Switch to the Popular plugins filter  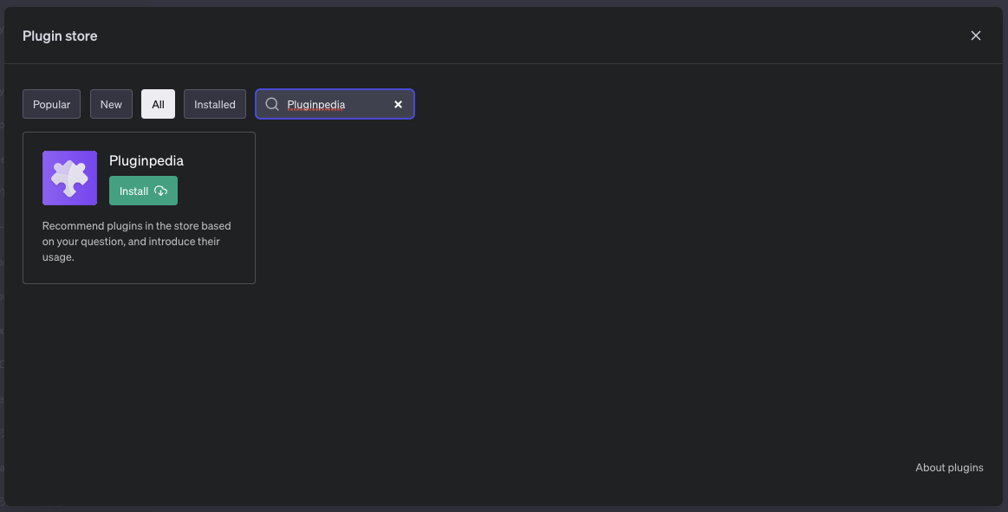tap(51, 104)
